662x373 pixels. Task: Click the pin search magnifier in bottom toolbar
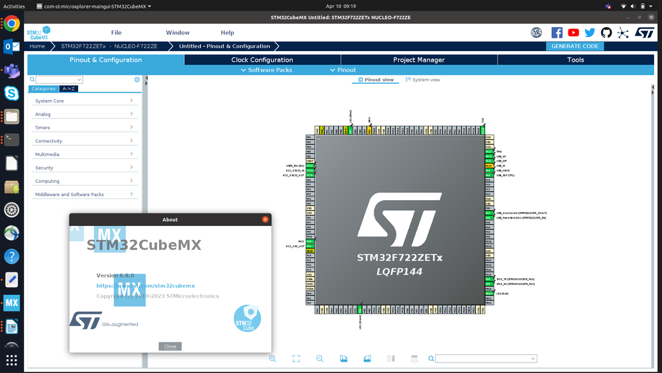click(x=431, y=358)
